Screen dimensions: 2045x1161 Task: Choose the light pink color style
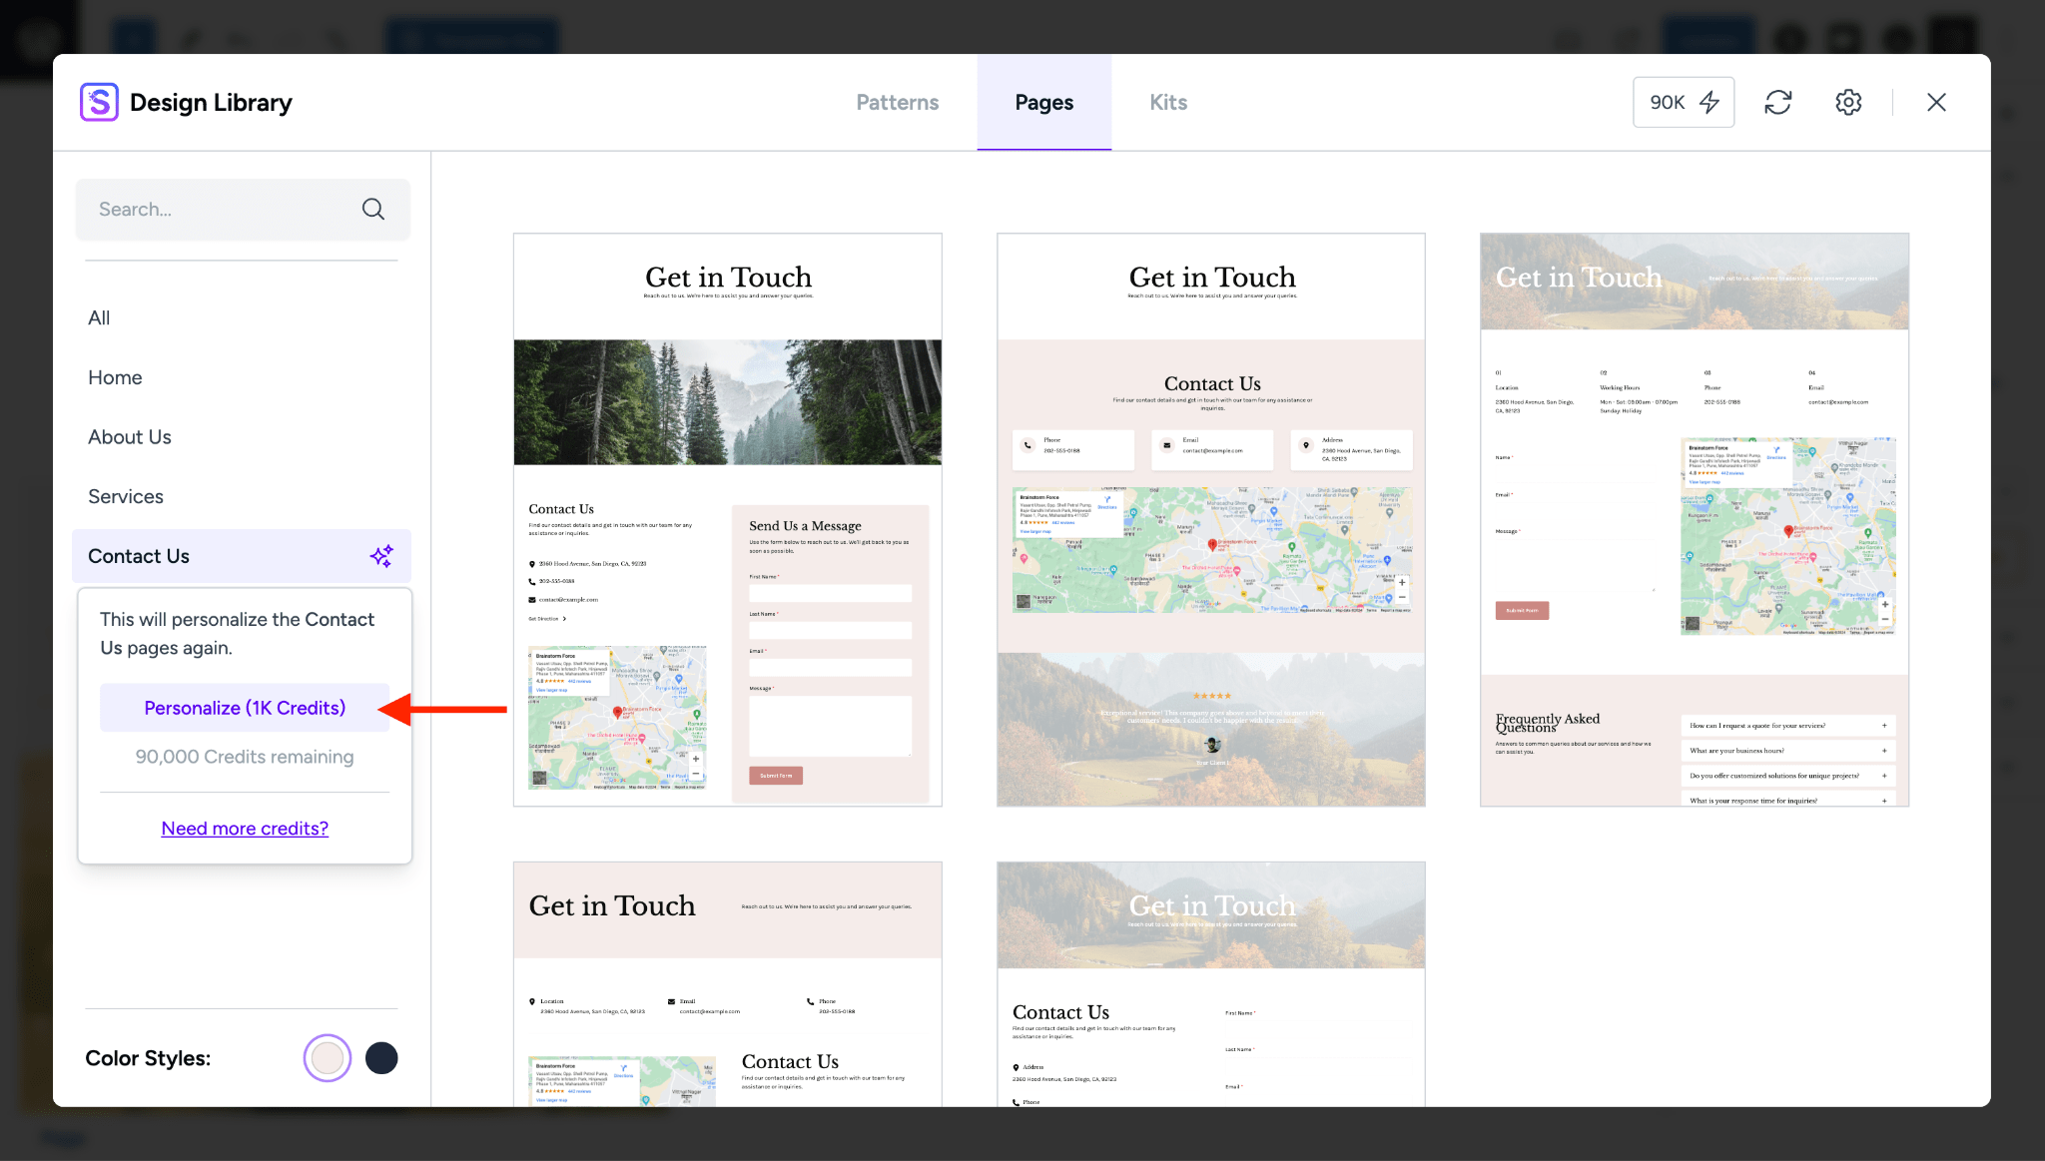[x=328, y=1058]
